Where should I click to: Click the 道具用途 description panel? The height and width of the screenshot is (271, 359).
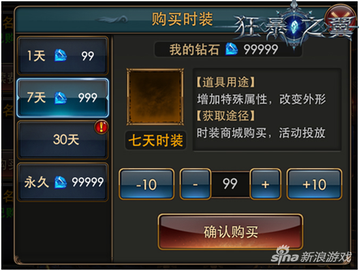267,109
